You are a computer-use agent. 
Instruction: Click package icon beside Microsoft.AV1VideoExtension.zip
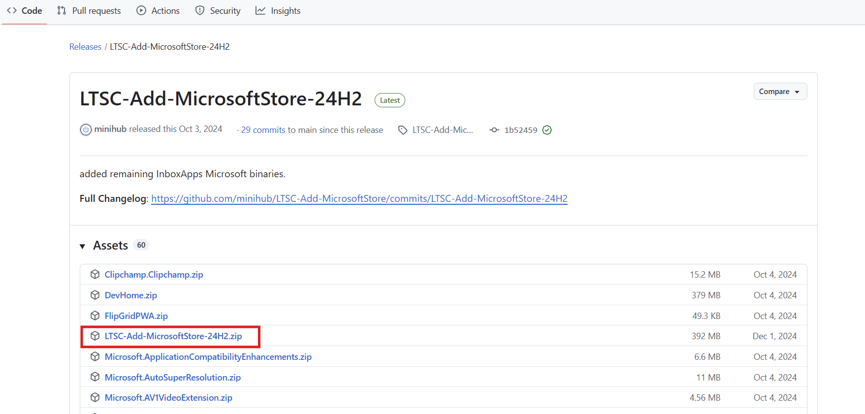pyautogui.click(x=95, y=398)
